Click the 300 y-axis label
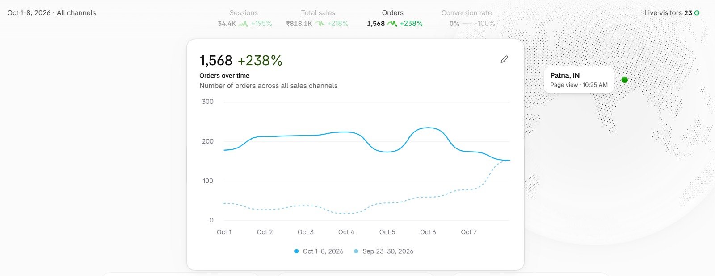The width and height of the screenshot is (715, 276). click(207, 102)
